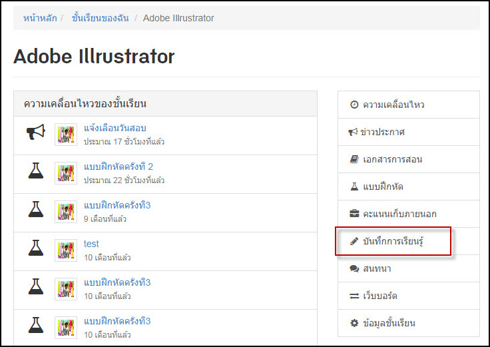The height and width of the screenshot is (347, 490).
Task: Click the book icon beside เอกสารการสอน
Action: (x=354, y=159)
